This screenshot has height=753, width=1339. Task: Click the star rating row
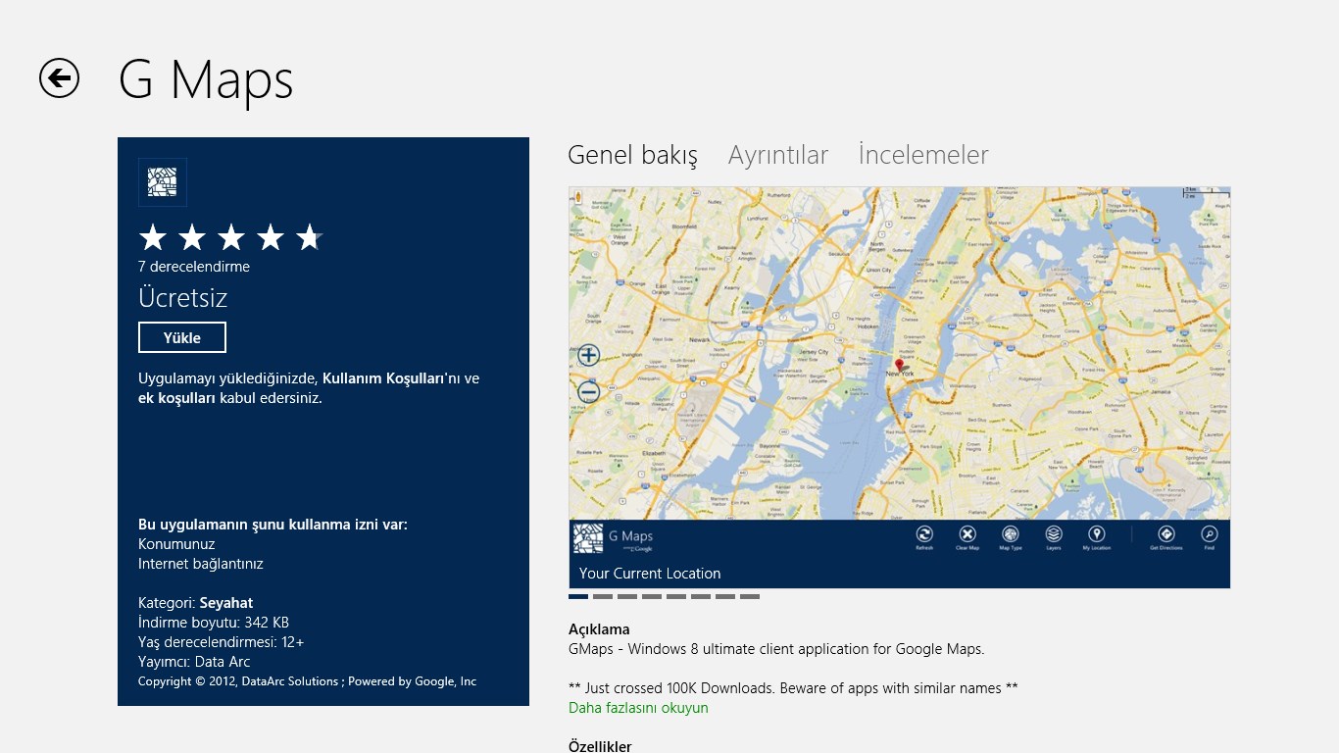[x=231, y=237]
